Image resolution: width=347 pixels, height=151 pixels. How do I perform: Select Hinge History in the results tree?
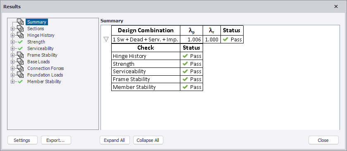41,35
